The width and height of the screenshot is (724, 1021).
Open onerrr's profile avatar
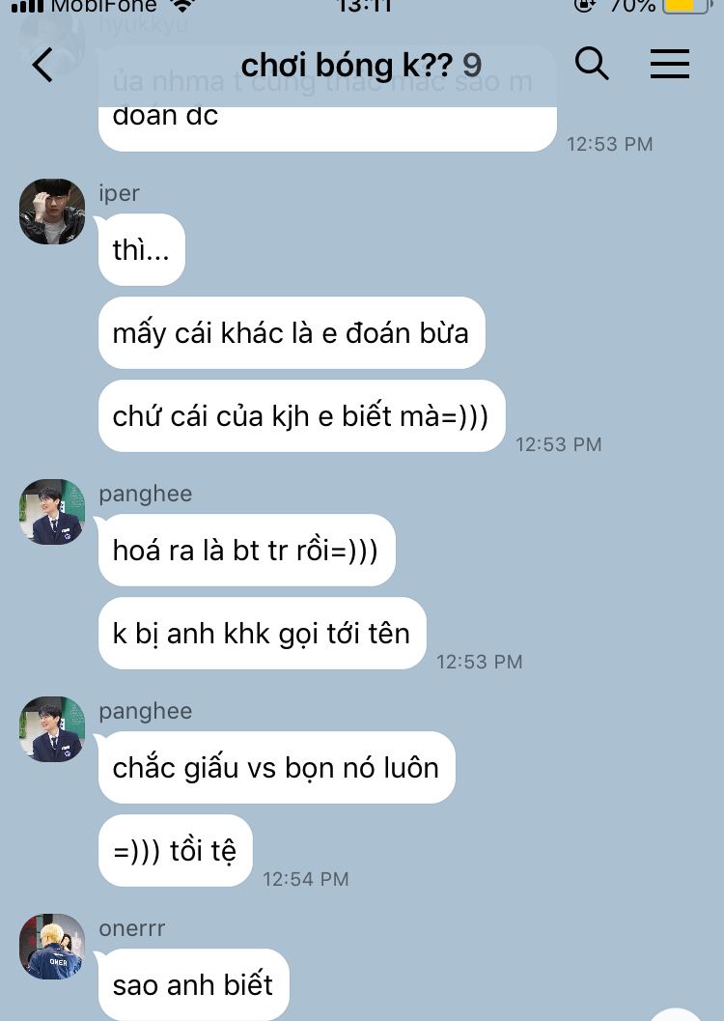click(x=52, y=947)
